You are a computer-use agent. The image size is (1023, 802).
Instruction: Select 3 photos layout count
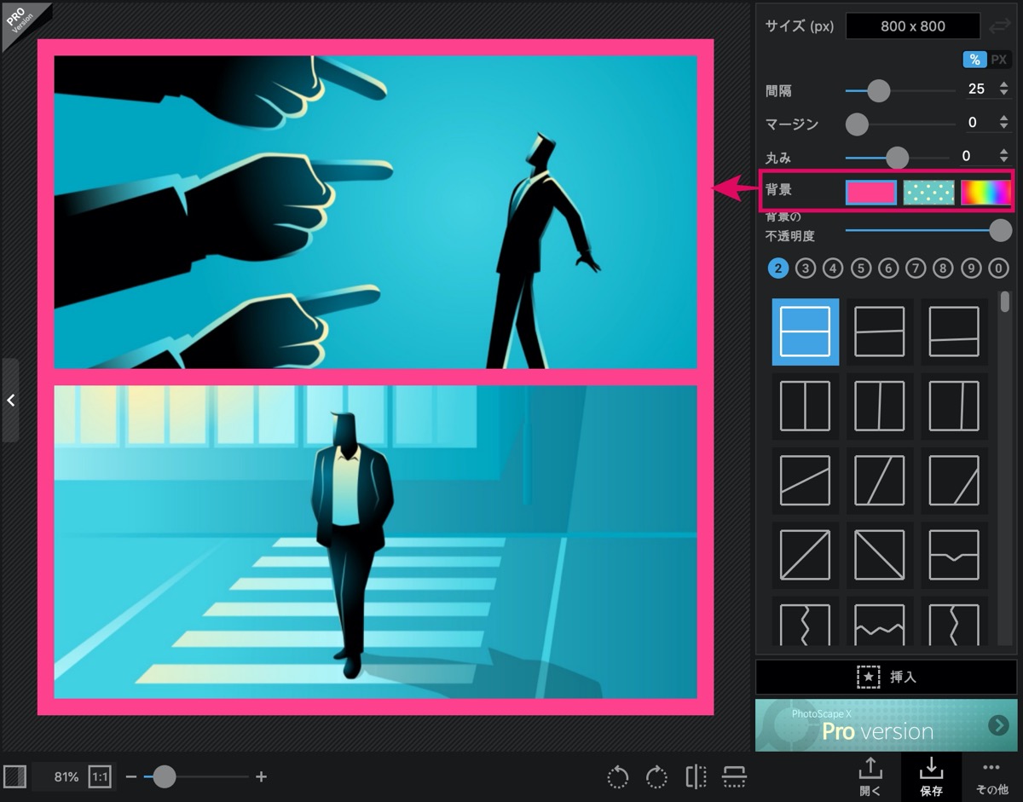pos(805,268)
